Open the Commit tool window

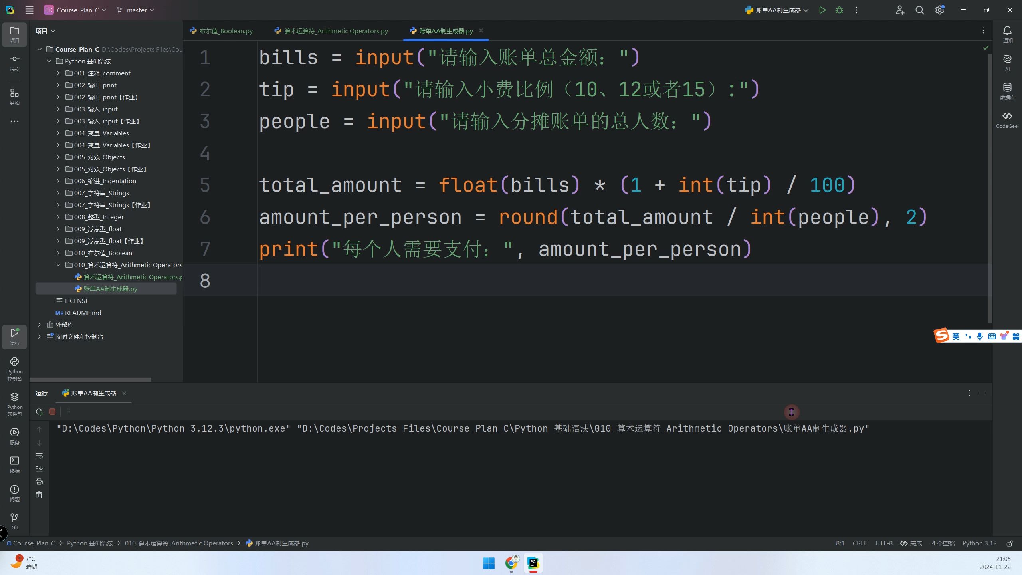click(14, 63)
